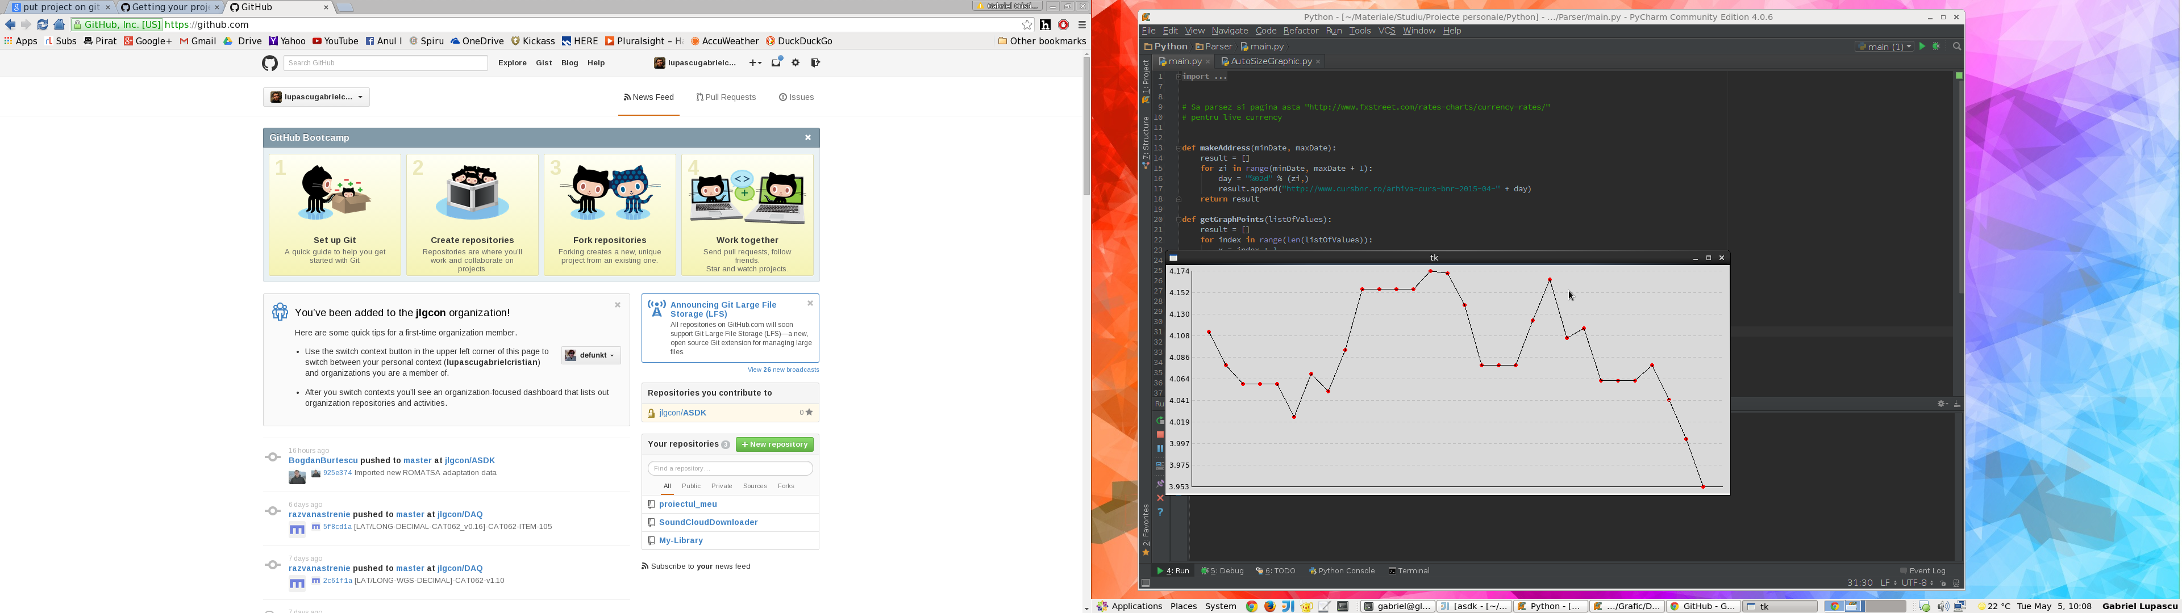Screen dimensions: 2182x613
Task: Click the New repository green button
Action: [774, 444]
